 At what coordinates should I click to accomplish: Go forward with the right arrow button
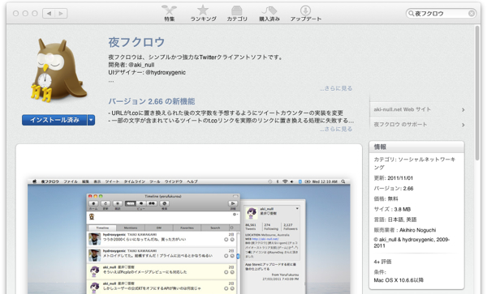[61, 13]
